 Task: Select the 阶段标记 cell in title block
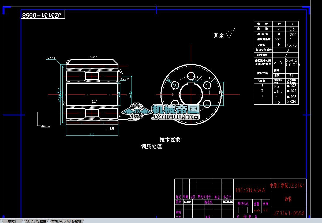(x=243, y=203)
